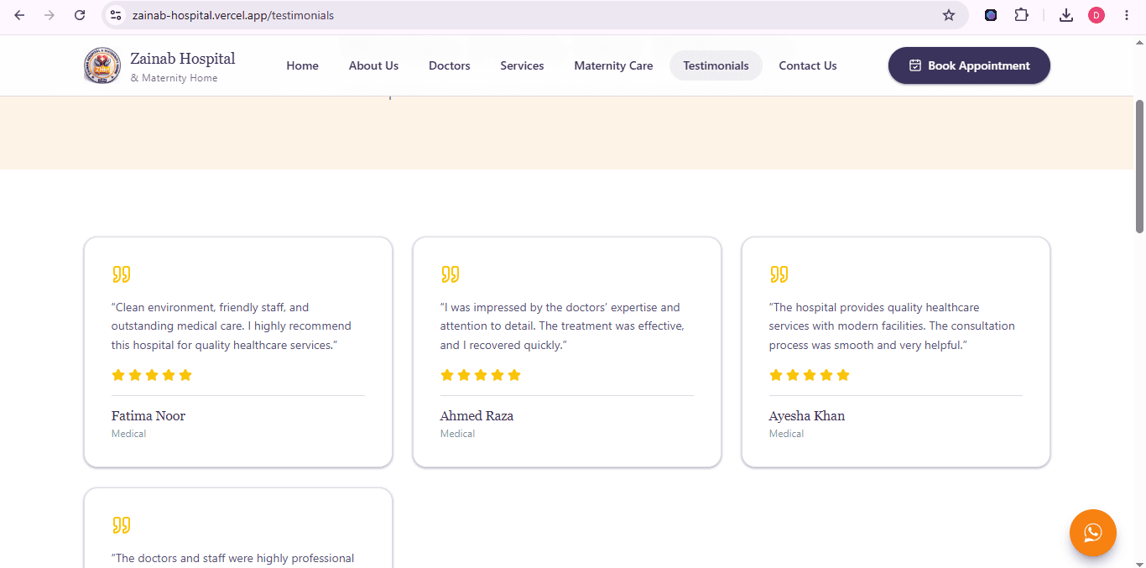Open the Extensions puzzle icon
Image resolution: width=1146 pixels, height=568 pixels.
coord(1021,15)
